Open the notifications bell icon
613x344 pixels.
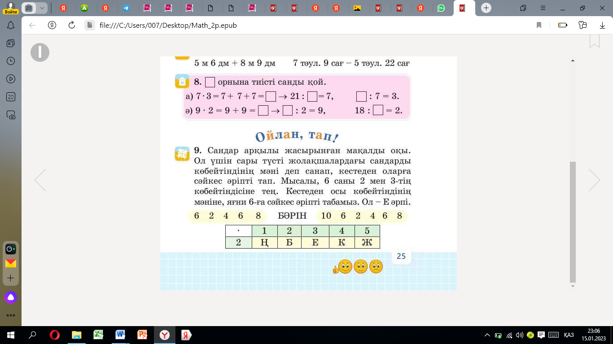tap(11, 26)
